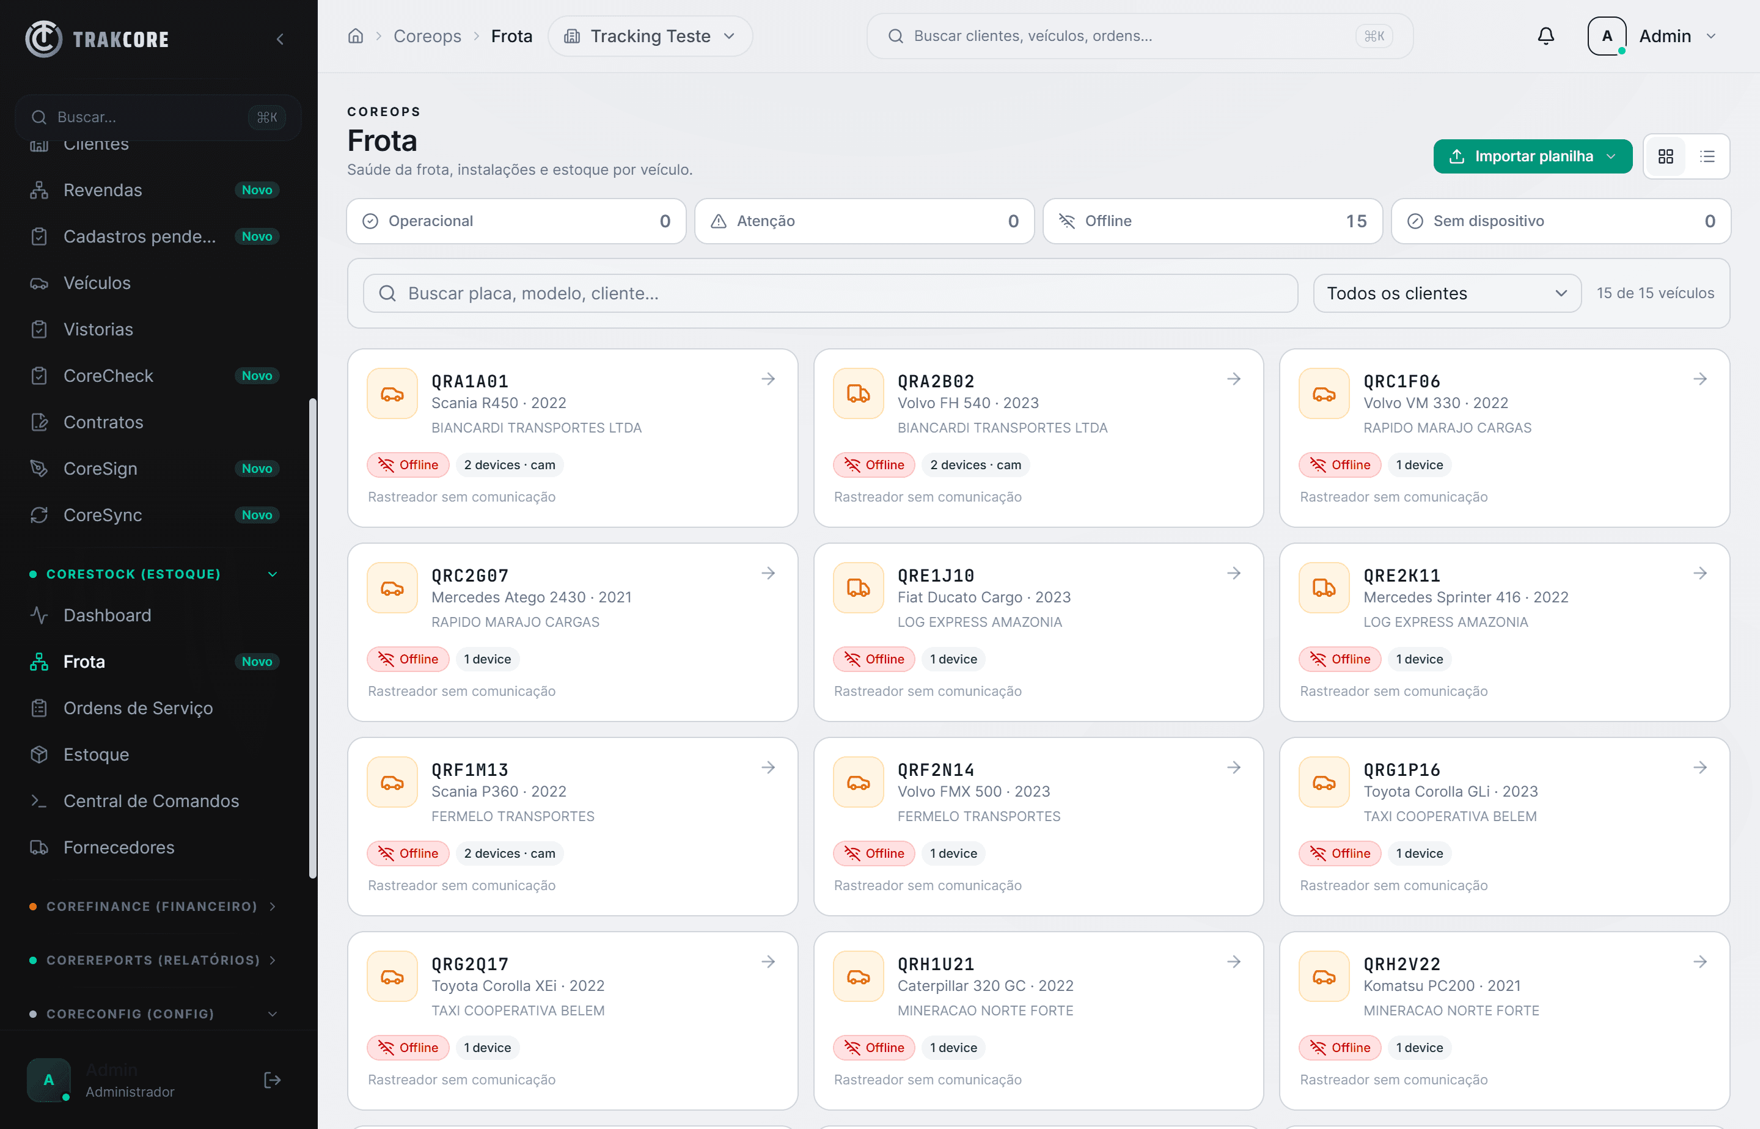This screenshot has height=1129, width=1760.
Task: Click the van icon on QRE2K11 card
Action: (1324, 588)
